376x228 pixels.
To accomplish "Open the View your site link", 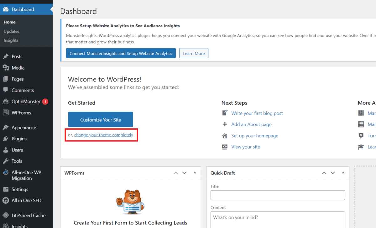I will (246, 147).
